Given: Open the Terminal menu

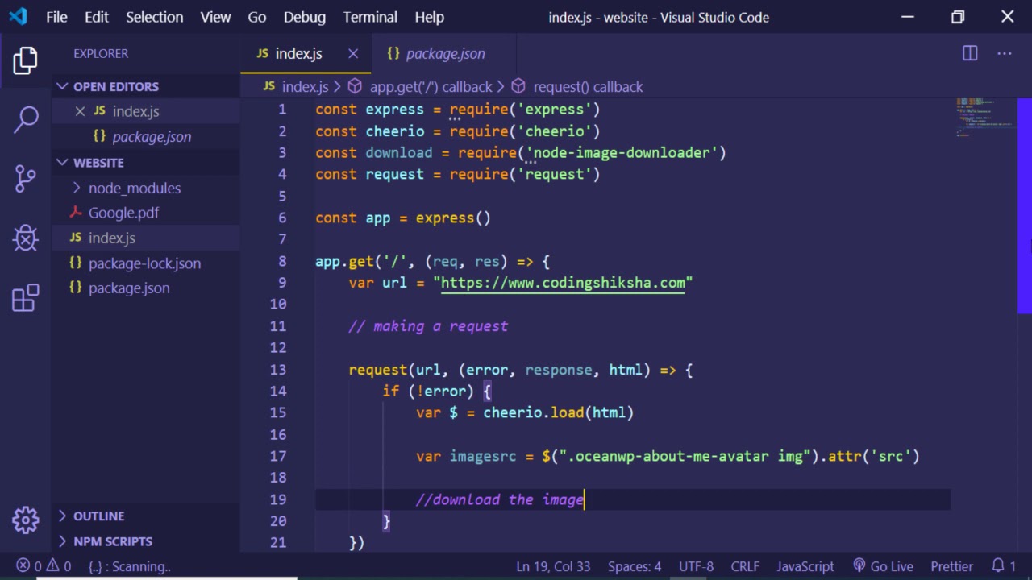Looking at the screenshot, I should 370,17.
